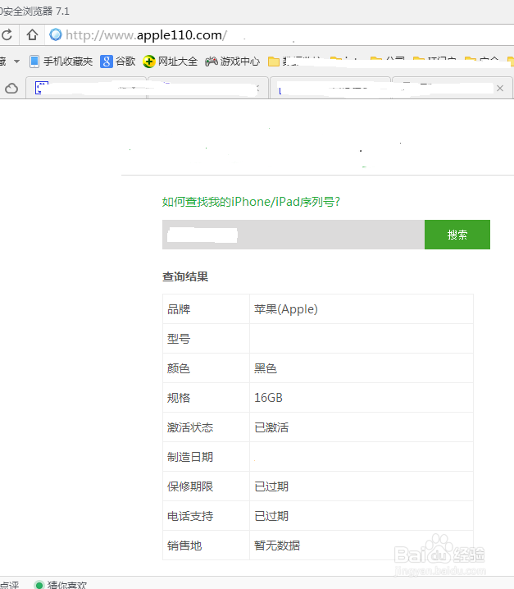Close the last browser tab
The image size is (514, 589).
click(x=500, y=89)
